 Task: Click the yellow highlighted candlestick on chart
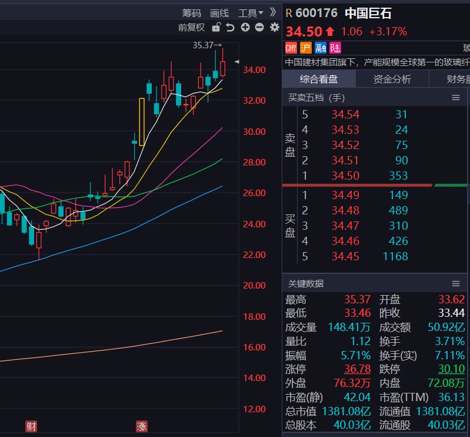point(142,122)
